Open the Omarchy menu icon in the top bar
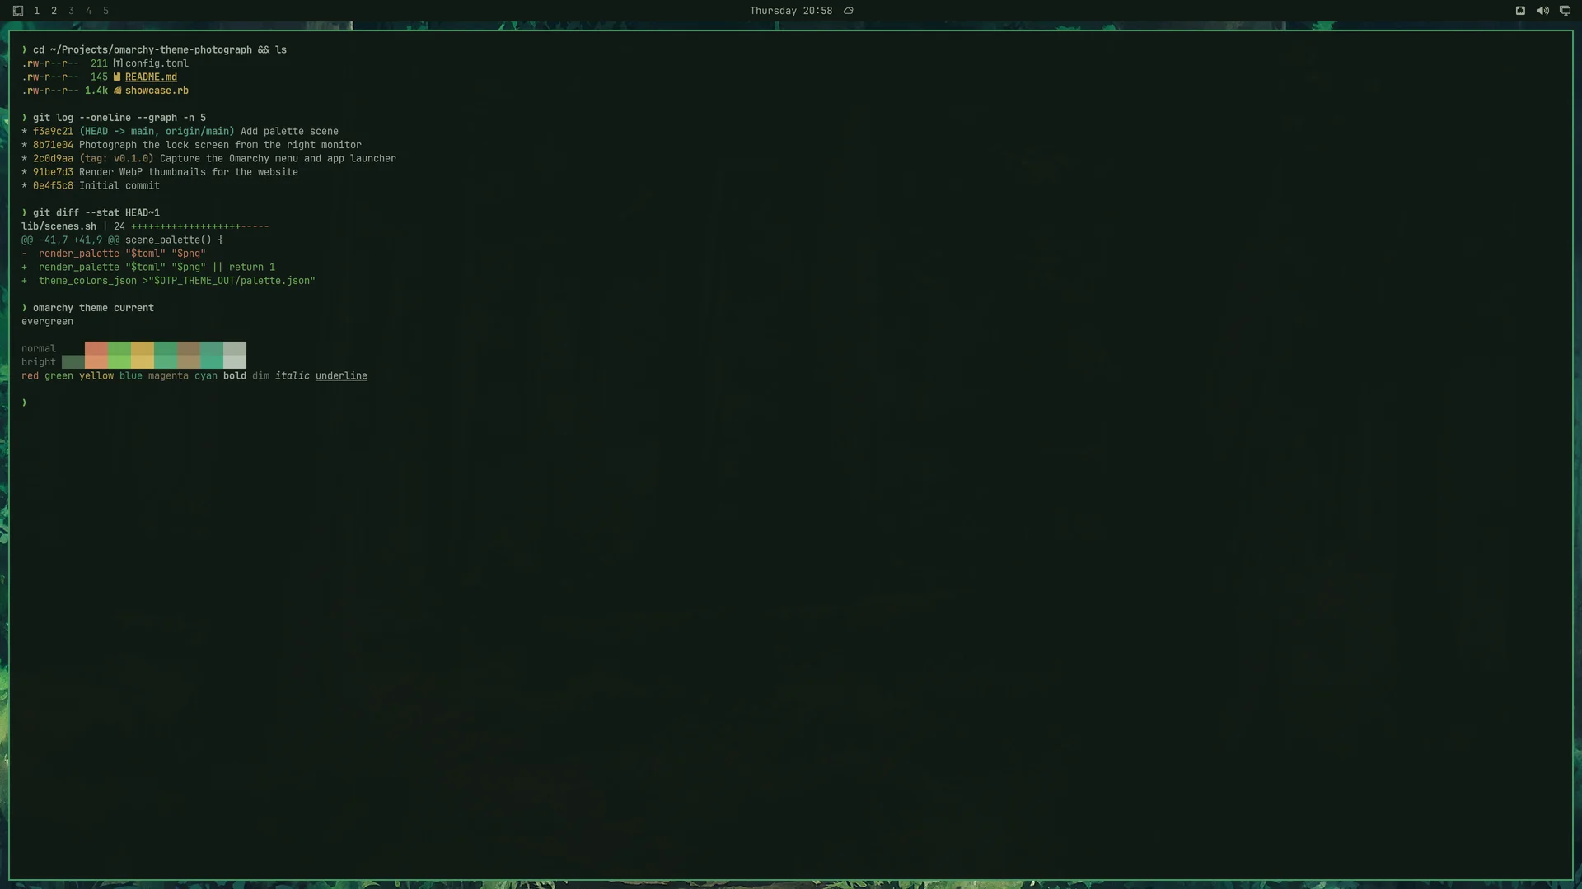The image size is (1582, 889). (x=18, y=11)
